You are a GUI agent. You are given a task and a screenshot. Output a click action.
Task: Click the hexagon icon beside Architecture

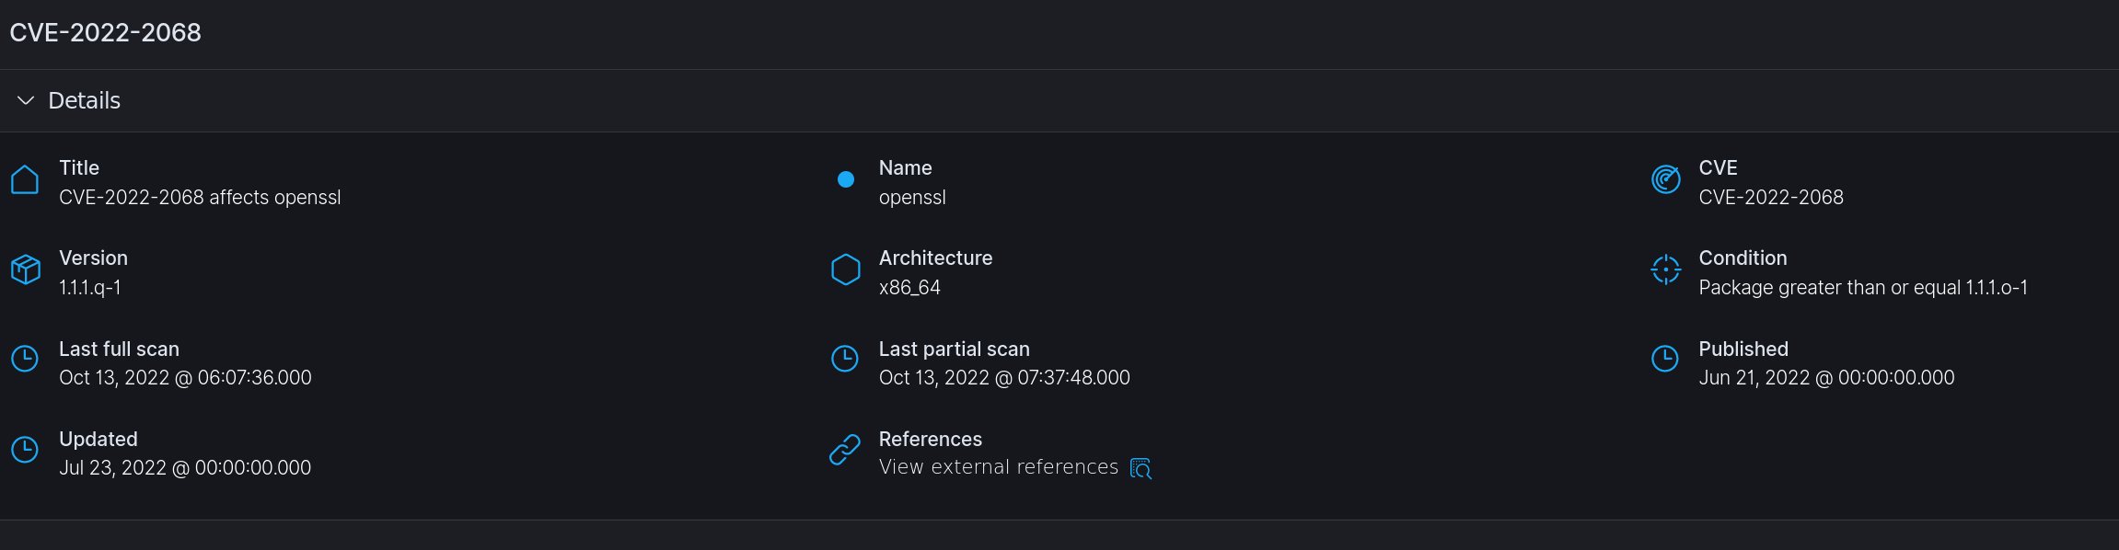tap(844, 269)
